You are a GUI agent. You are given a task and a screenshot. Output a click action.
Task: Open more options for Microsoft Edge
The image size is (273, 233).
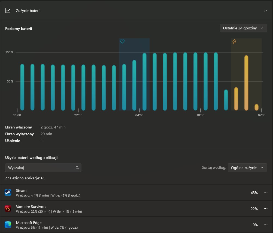coord(266,225)
